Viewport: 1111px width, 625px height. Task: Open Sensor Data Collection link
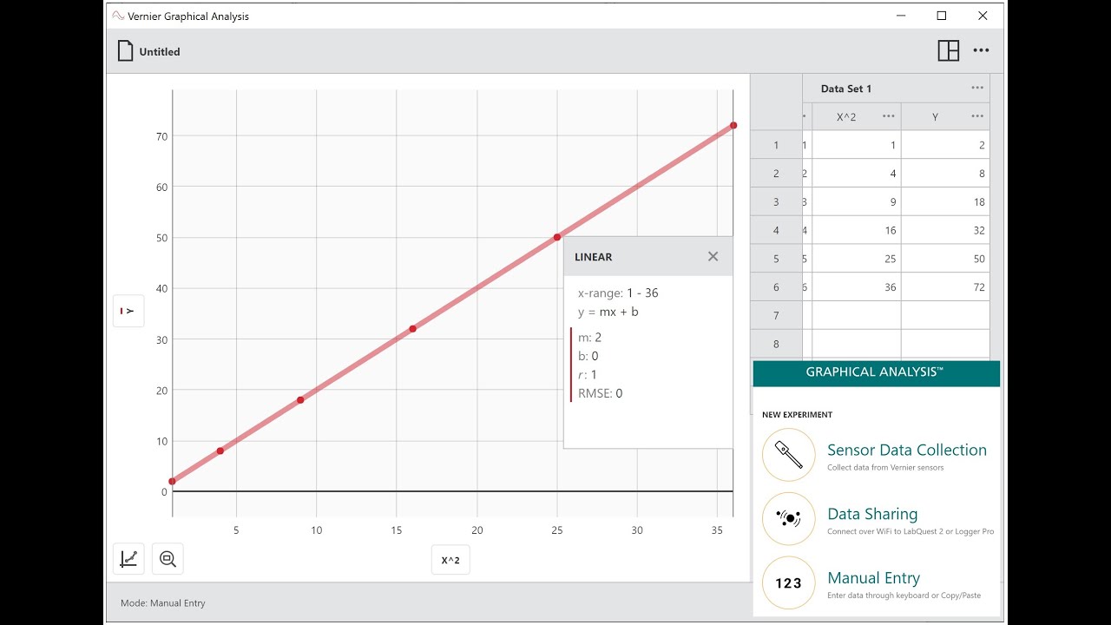click(x=906, y=450)
